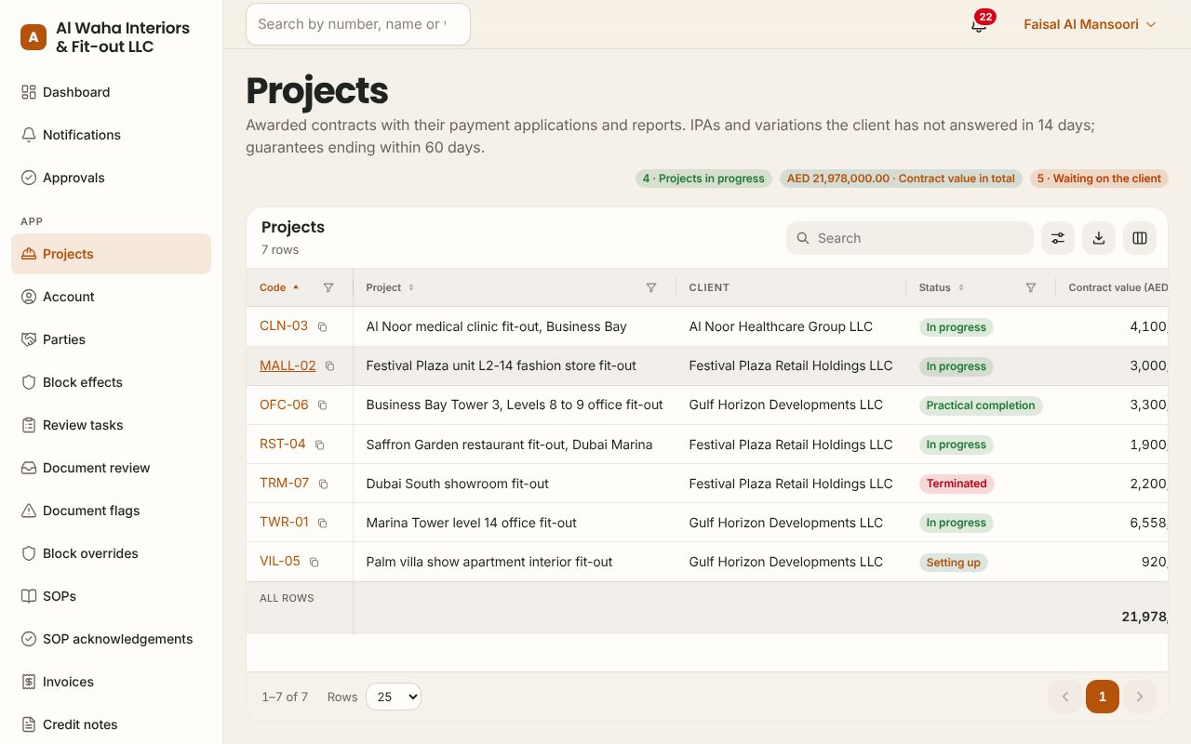The width and height of the screenshot is (1191, 744).
Task: Open the notifications bell icon
Action: [978, 25]
